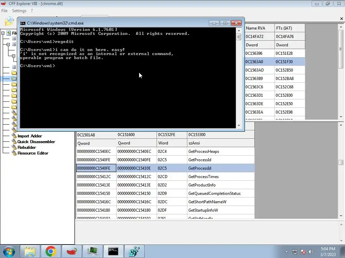Image resolution: width=345 pixels, height=258 pixels.
Task: Click hint value 02DF cell
Action: (x=172, y=210)
